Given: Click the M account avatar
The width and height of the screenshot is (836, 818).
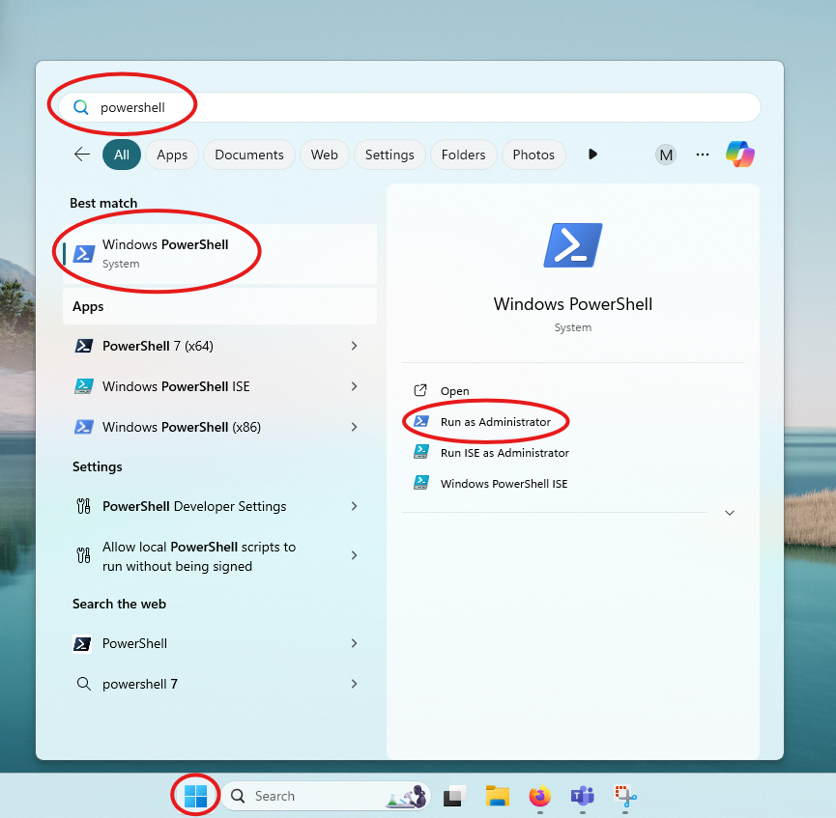Looking at the screenshot, I should tap(666, 155).
